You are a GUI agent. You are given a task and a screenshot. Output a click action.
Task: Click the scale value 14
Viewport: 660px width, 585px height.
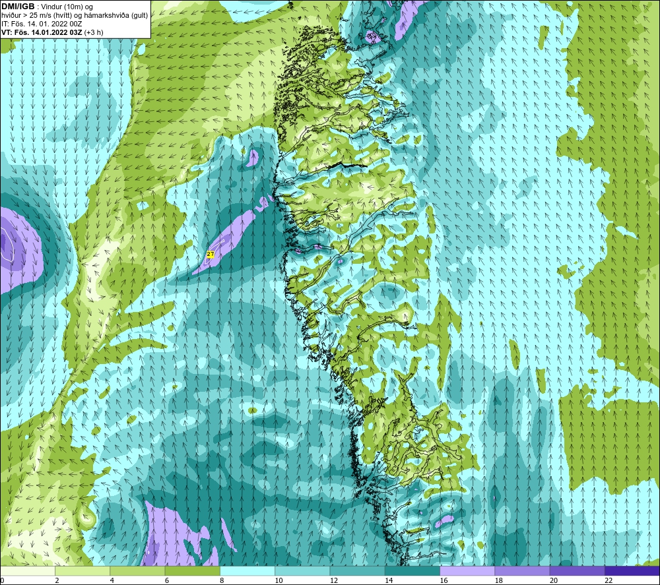point(389,580)
